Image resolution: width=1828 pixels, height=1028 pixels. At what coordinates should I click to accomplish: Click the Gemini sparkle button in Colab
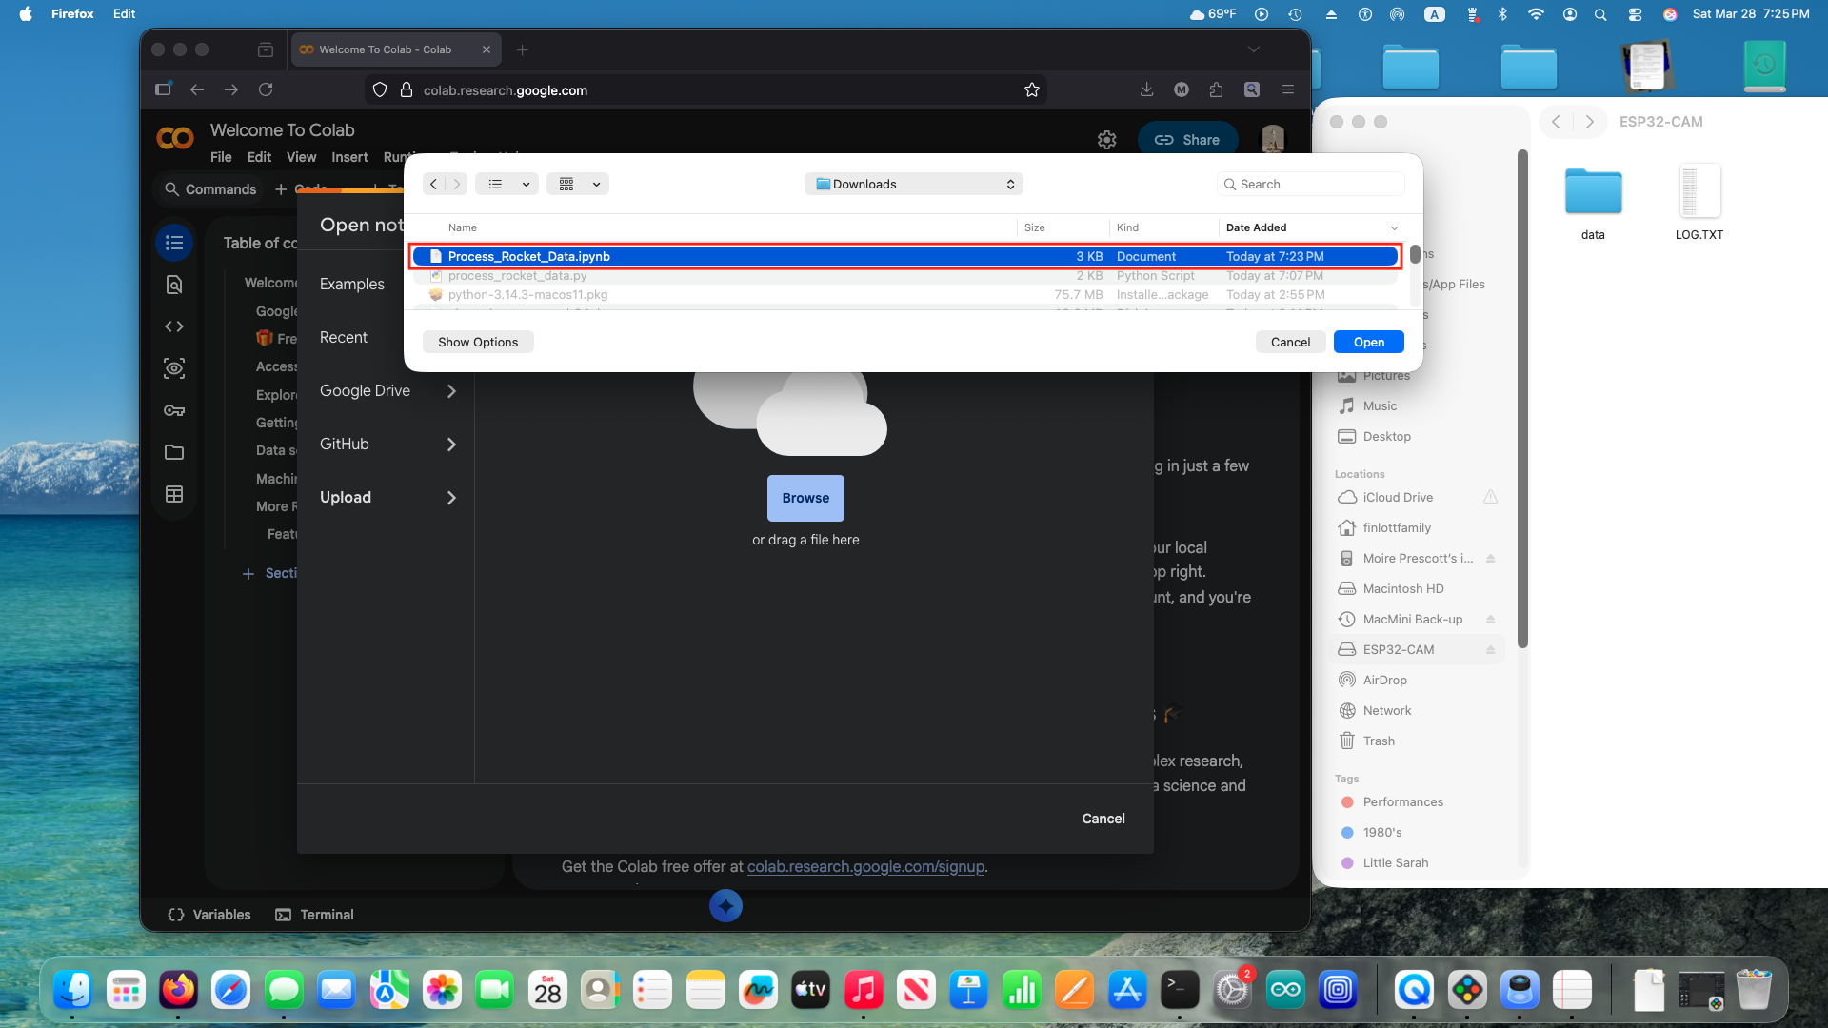[725, 905]
